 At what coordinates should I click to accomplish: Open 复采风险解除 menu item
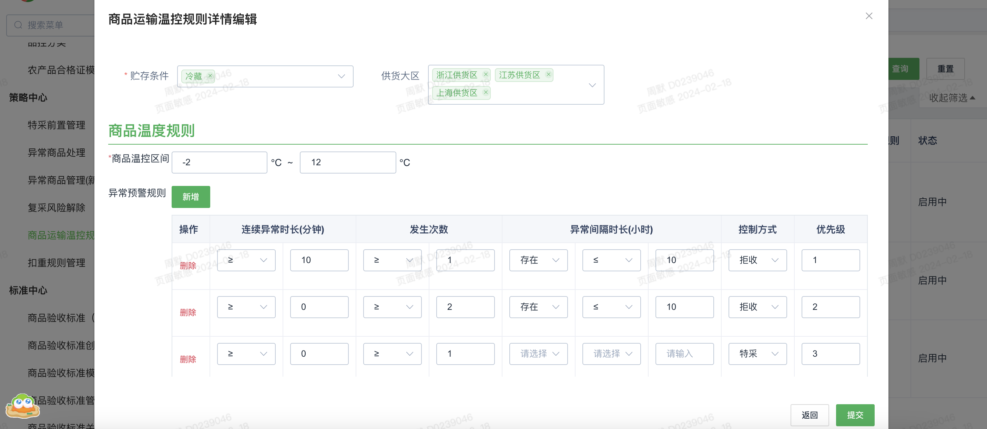56,208
